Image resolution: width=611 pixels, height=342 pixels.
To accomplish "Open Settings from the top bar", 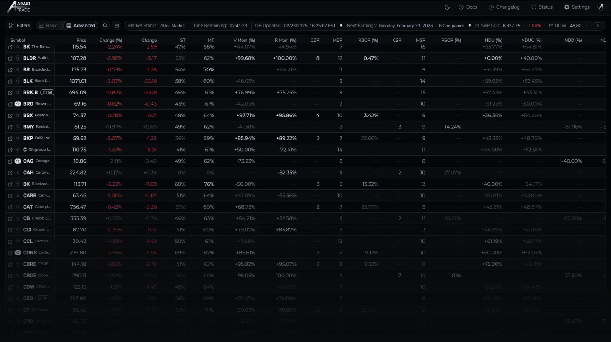I will coord(577,7).
